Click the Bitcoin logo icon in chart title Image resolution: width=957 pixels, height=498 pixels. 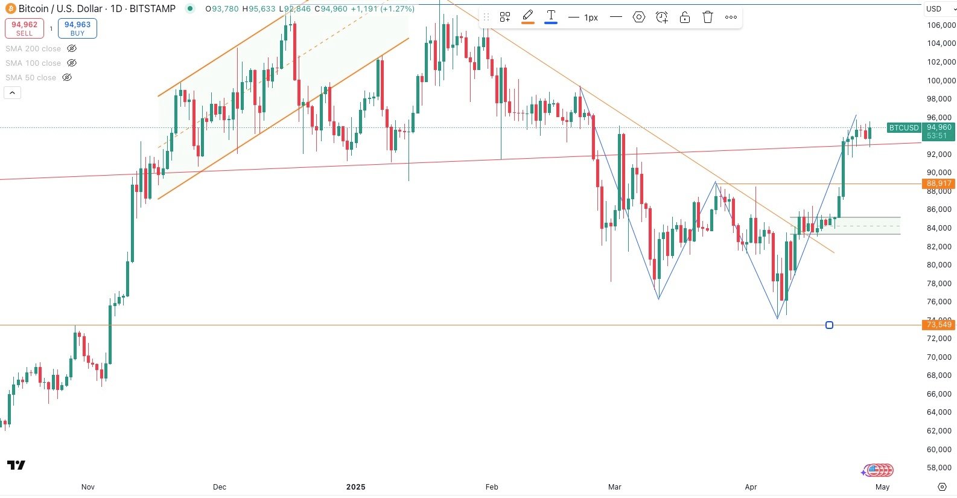10,8
